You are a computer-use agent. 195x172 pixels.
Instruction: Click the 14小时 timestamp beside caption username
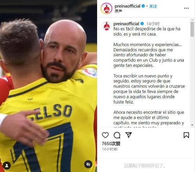(153, 24)
